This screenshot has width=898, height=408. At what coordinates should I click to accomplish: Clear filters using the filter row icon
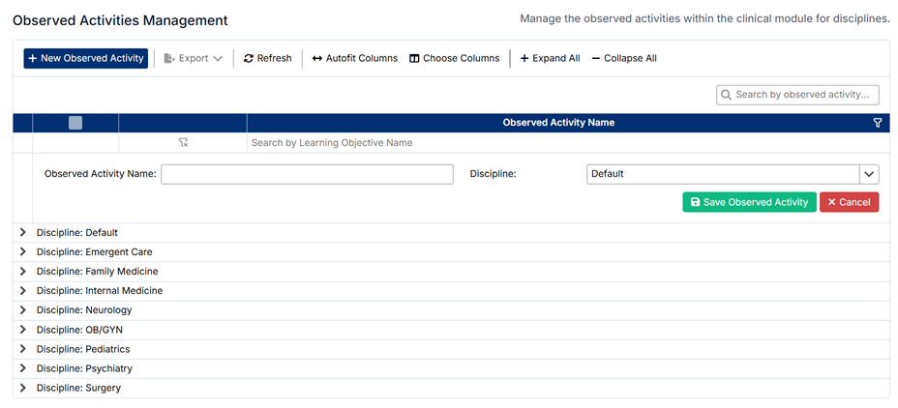[x=183, y=143]
